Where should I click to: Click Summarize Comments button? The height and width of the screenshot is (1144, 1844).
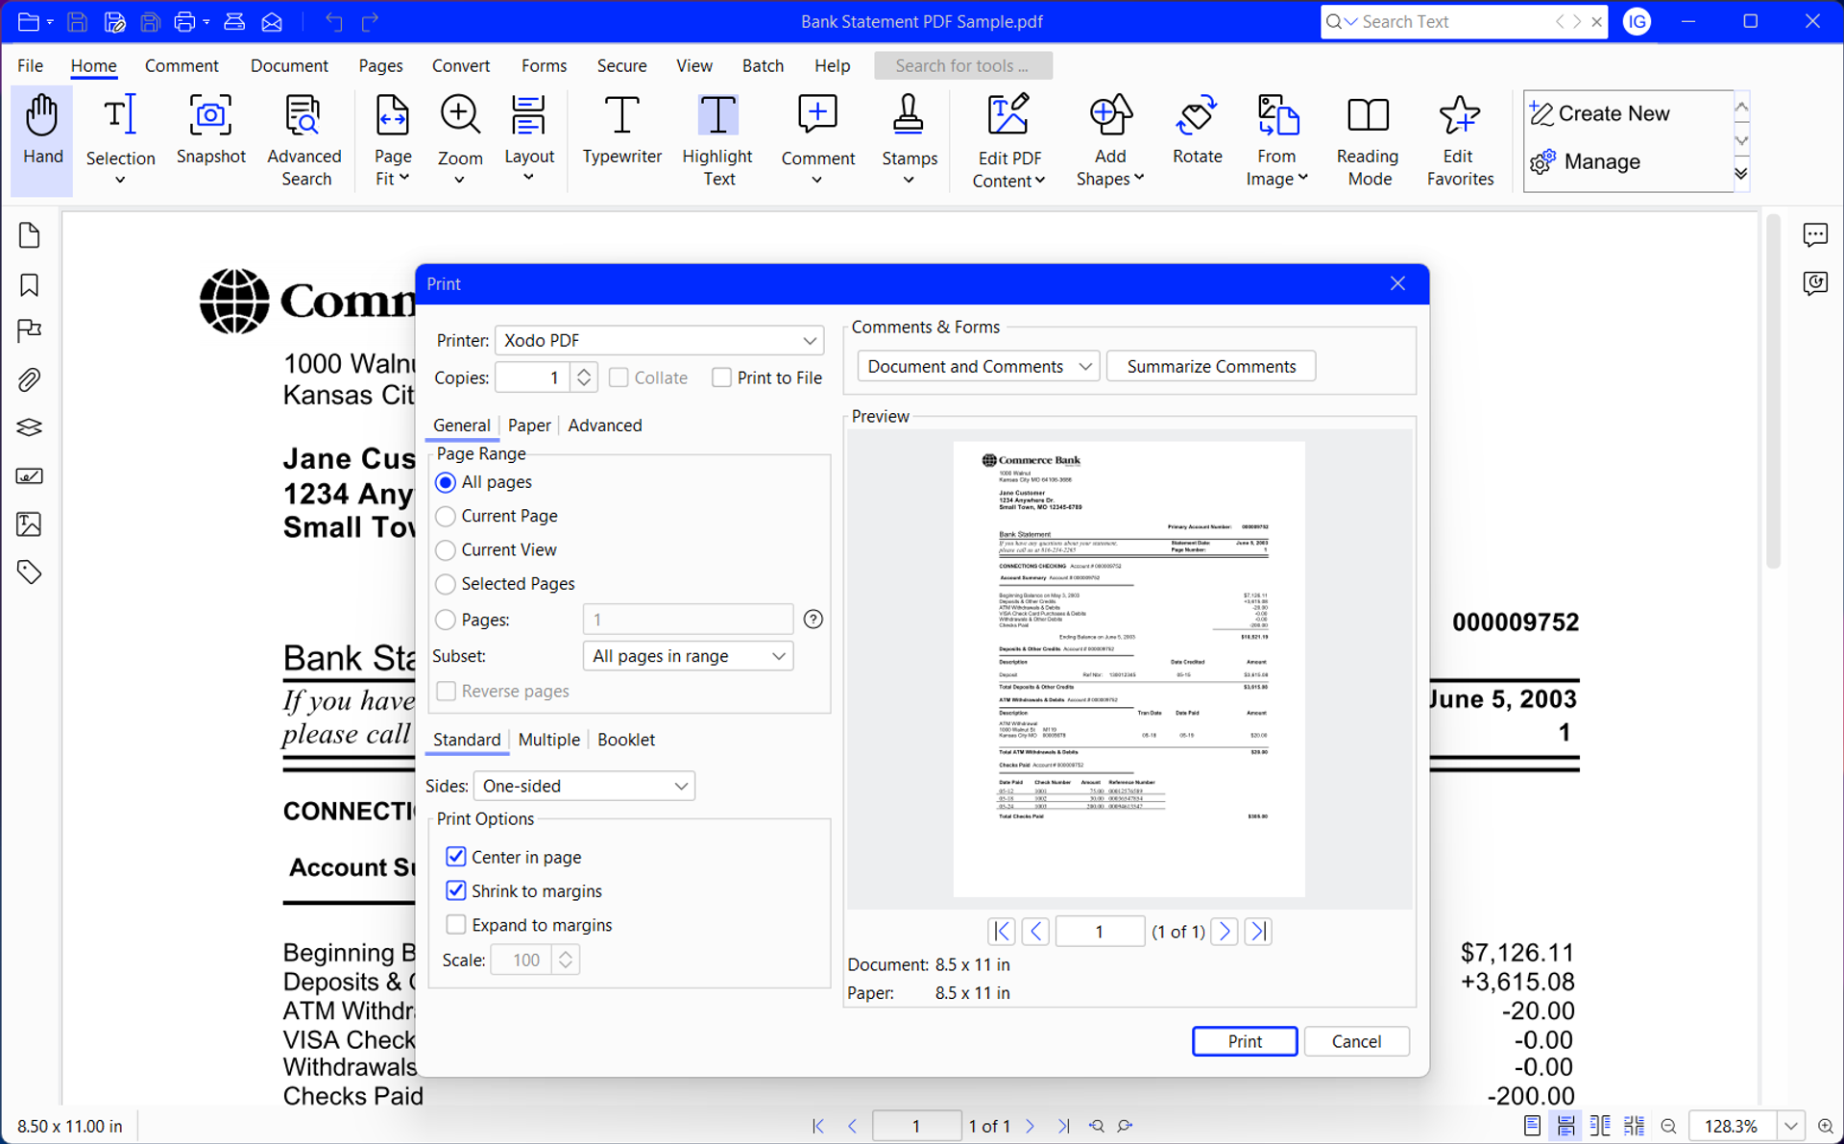[1211, 366]
